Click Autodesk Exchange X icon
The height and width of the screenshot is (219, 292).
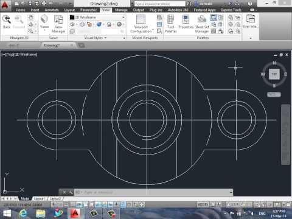click(x=231, y=4)
